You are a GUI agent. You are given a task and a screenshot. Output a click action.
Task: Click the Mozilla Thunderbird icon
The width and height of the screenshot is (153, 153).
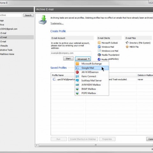click(99, 55)
